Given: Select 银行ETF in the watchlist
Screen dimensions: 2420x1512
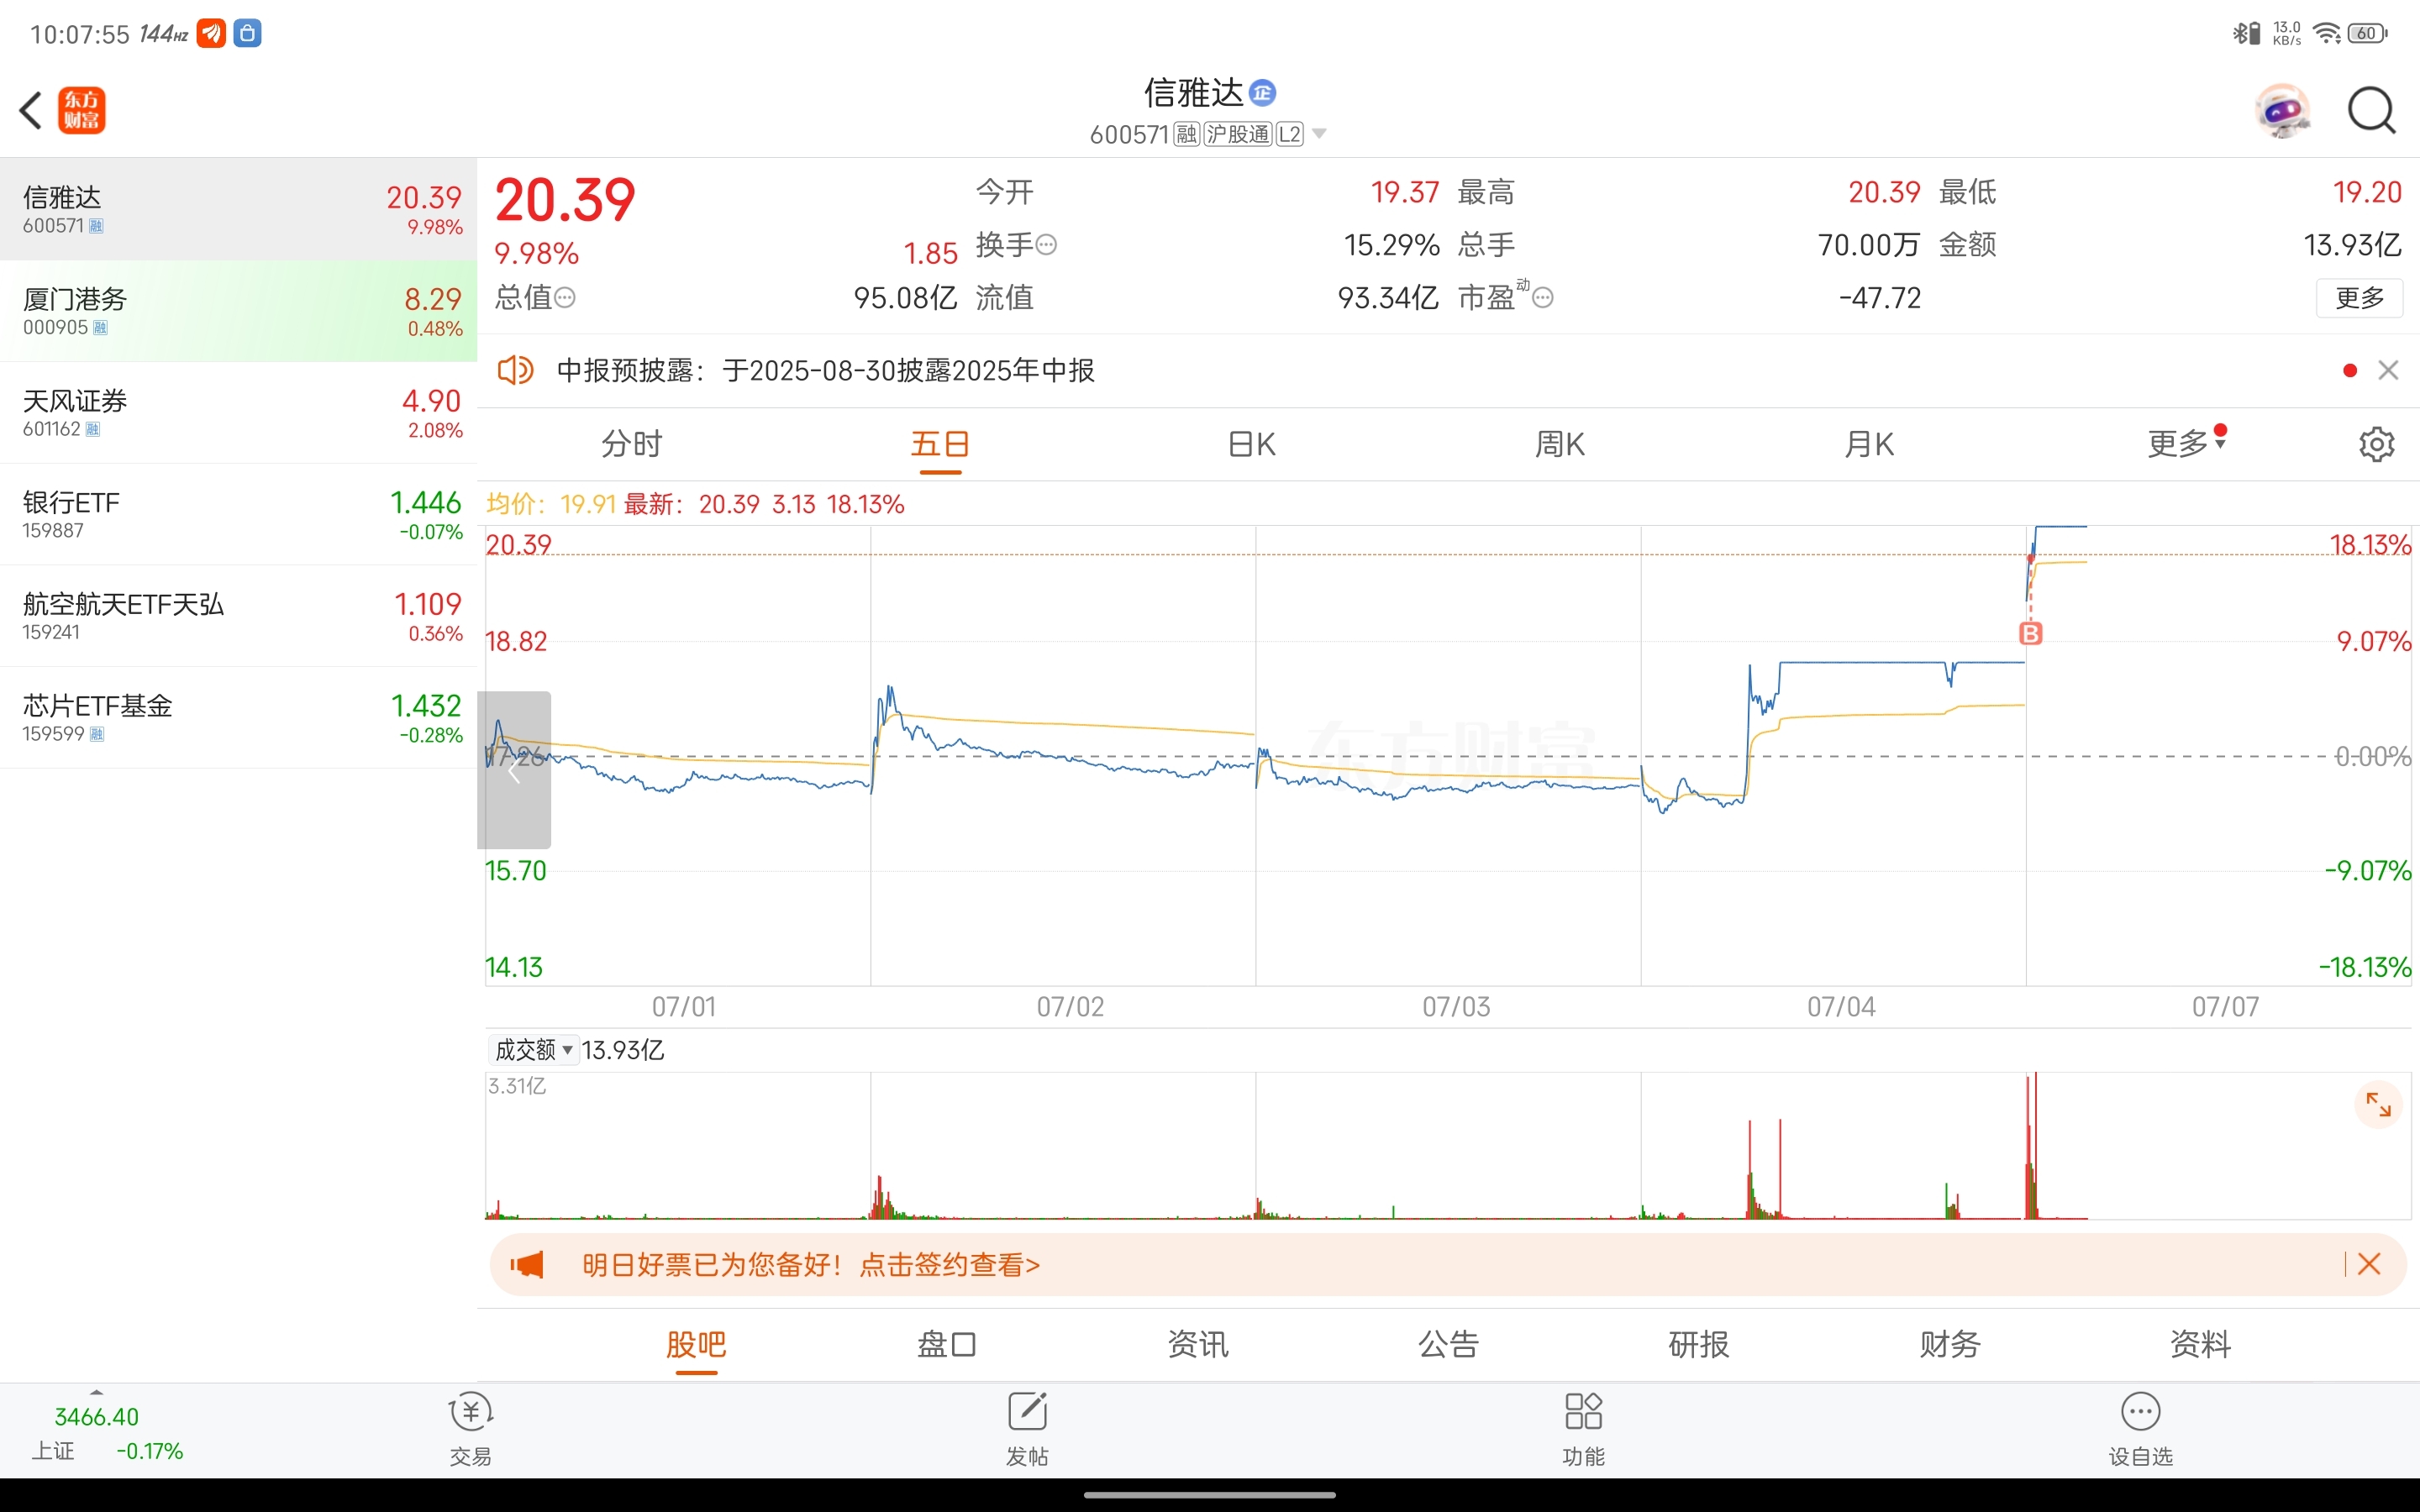Looking at the screenshot, I should tap(238, 514).
